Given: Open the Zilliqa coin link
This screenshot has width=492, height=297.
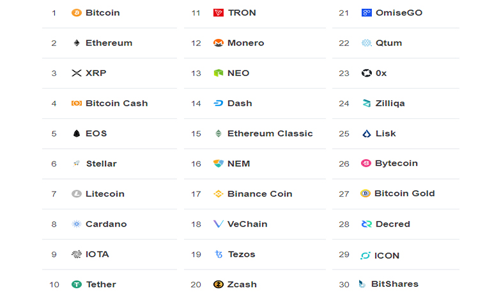Looking at the screenshot, I should pyautogui.click(x=390, y=103).
